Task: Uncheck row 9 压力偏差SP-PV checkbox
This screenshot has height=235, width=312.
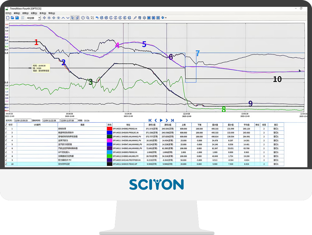Action: coord(6,160)
